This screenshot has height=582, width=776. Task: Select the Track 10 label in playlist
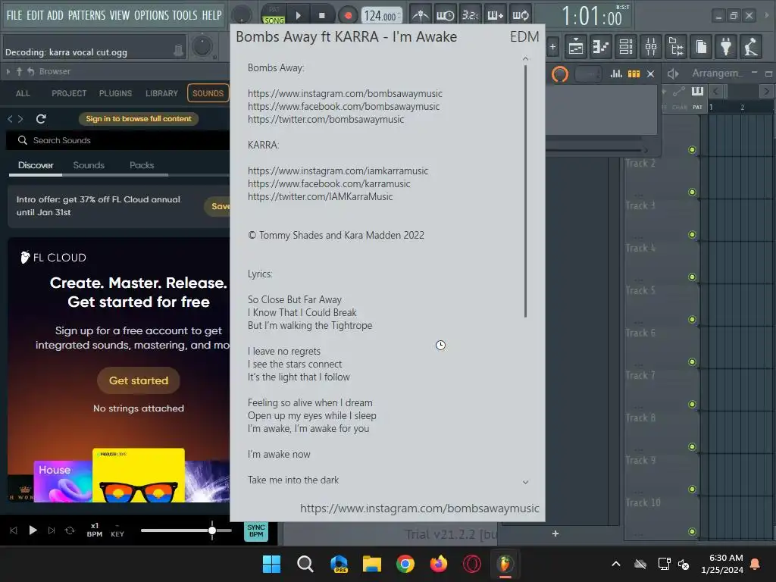(643, 502)
